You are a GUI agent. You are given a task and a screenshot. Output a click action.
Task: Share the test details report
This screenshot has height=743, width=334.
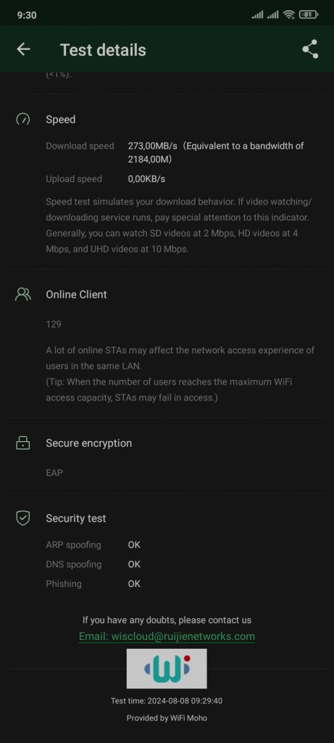tap(310, 49)
